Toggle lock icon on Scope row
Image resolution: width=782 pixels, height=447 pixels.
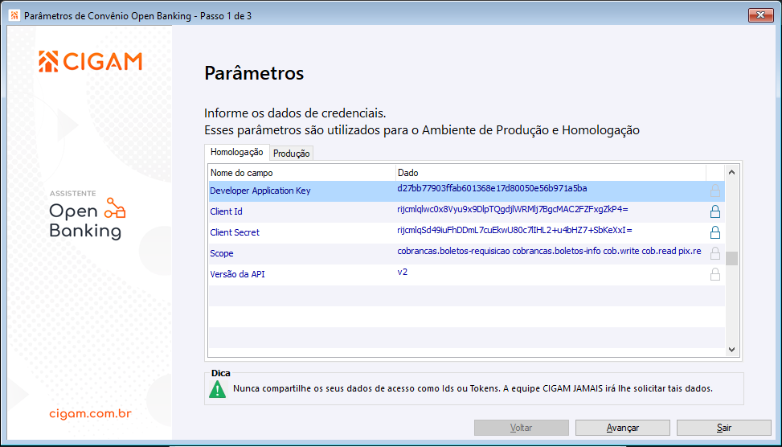point(715,254)
